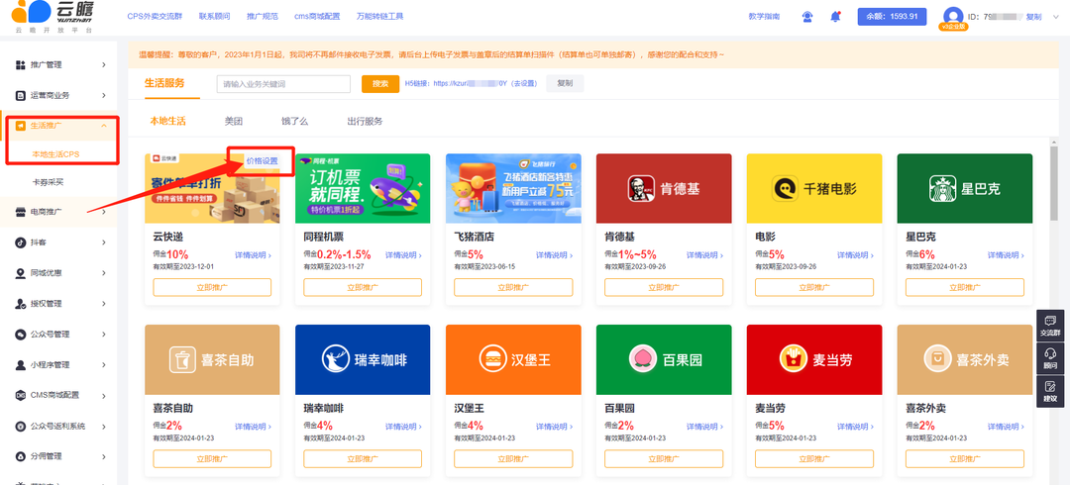
Task: Open 详情说明 for 星巴克
Action: (x=1006, y=255)
